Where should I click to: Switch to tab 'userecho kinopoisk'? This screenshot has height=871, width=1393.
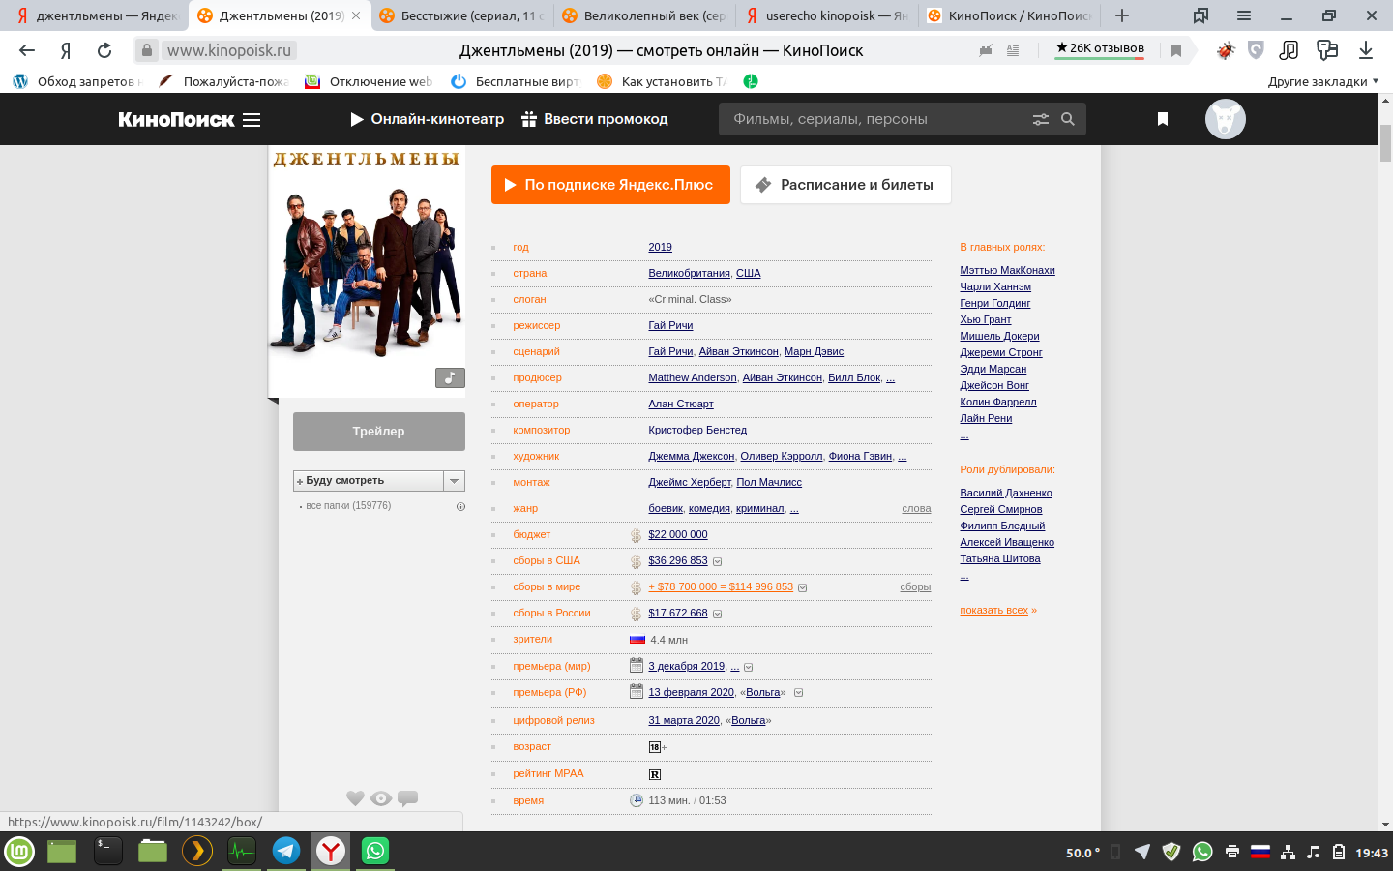pos(827,15)
